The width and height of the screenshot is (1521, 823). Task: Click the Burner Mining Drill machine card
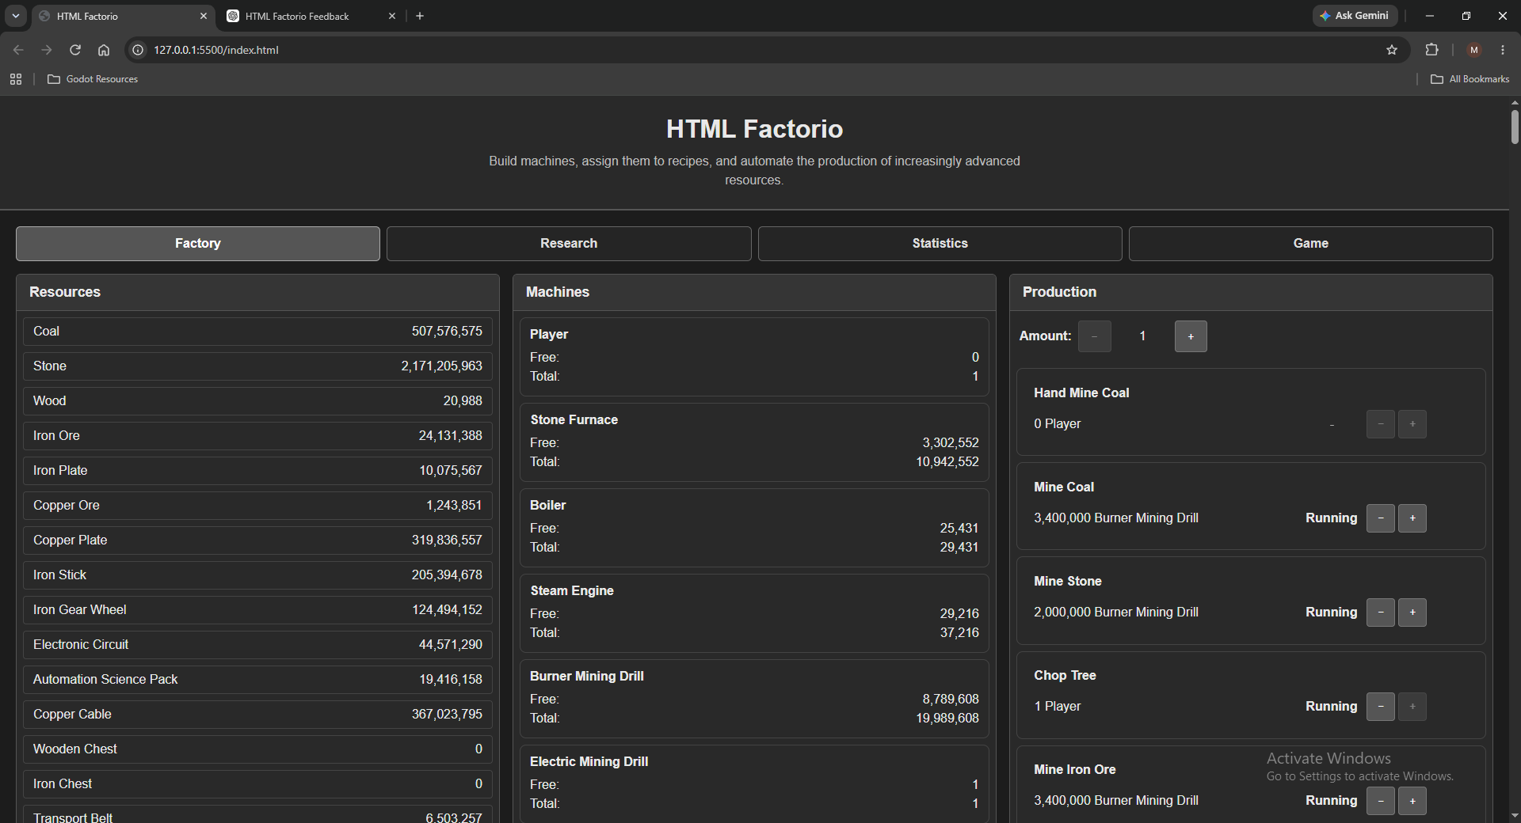(754, 699)
